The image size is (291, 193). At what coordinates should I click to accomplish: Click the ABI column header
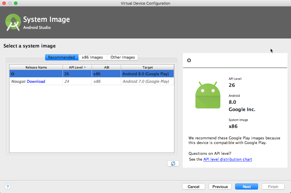(x=106, y=67)
